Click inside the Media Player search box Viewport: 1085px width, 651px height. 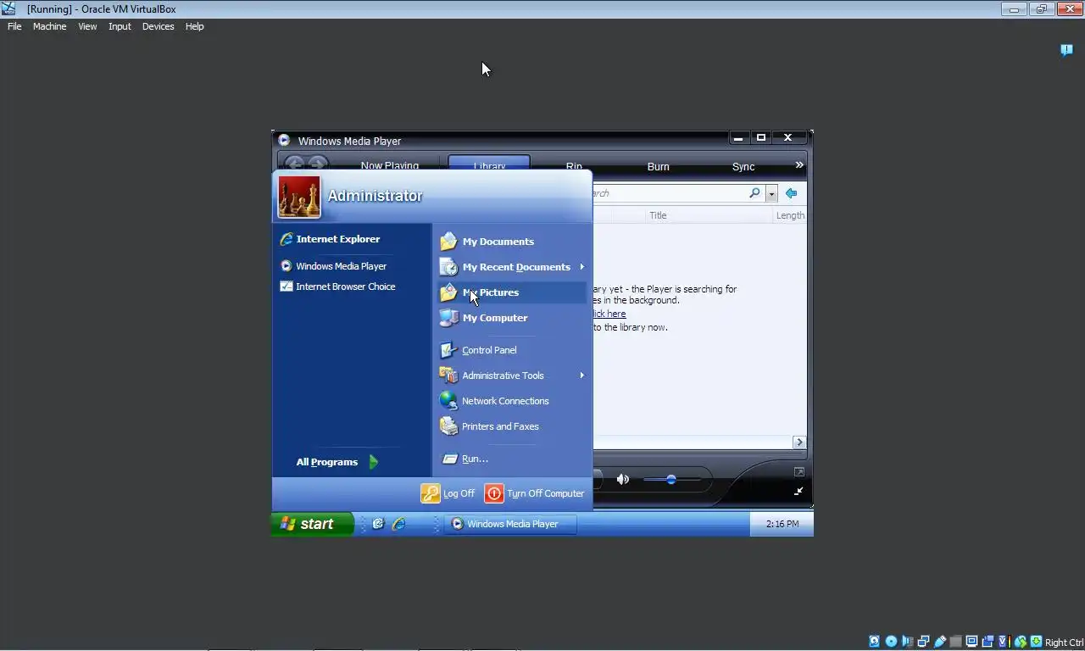(670, 193)
